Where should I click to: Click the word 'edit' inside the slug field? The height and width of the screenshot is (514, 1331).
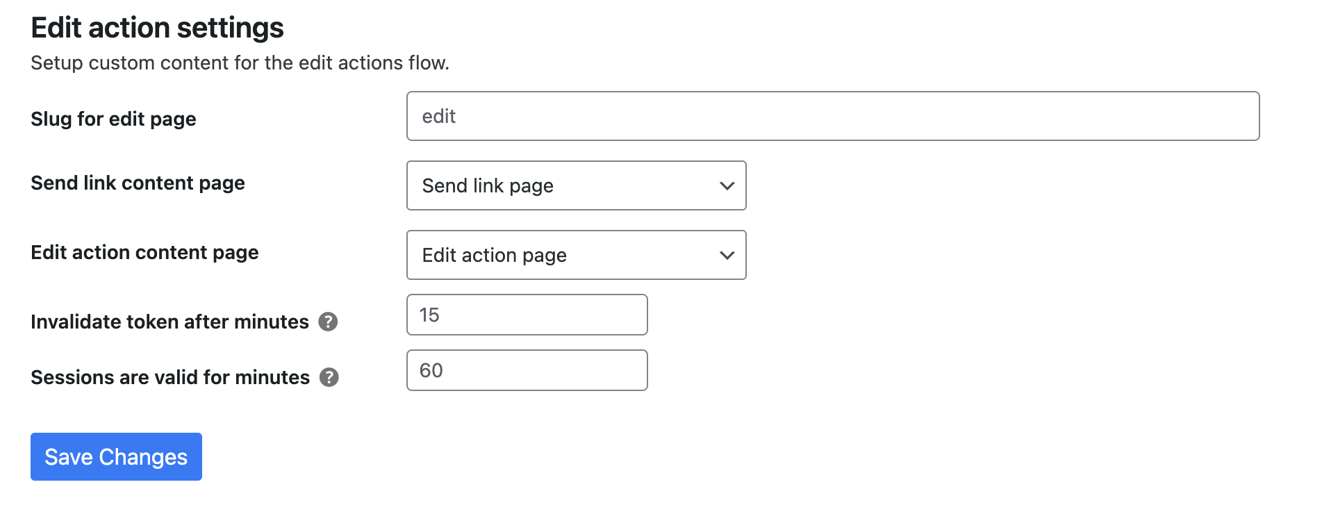click(x=438, y=116)
